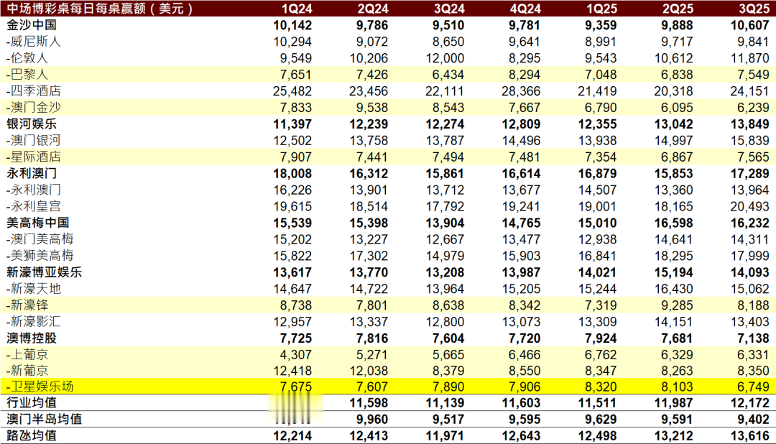Click the value 9,538 for 澳门金沙 2Q24
This screenshot has width=776, height=444.
click(372, 108)
